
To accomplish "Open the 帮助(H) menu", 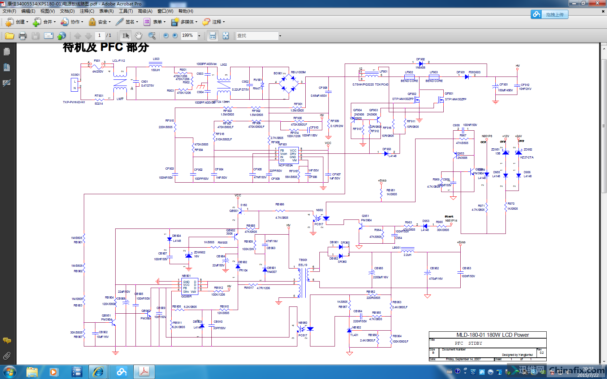I will 186,11.
